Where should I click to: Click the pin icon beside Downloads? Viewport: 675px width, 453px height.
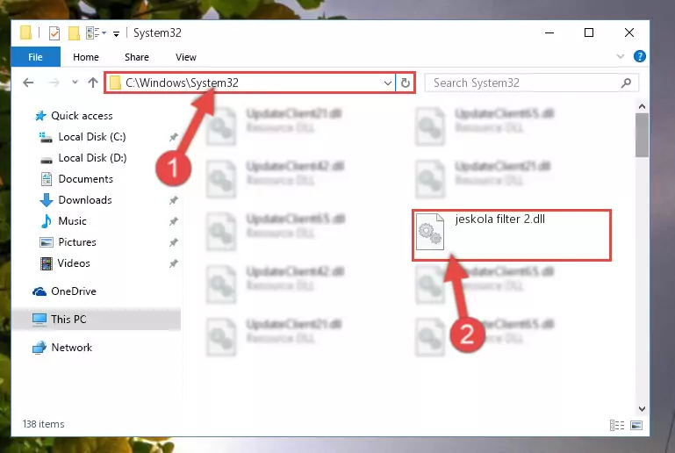point(174,200)
